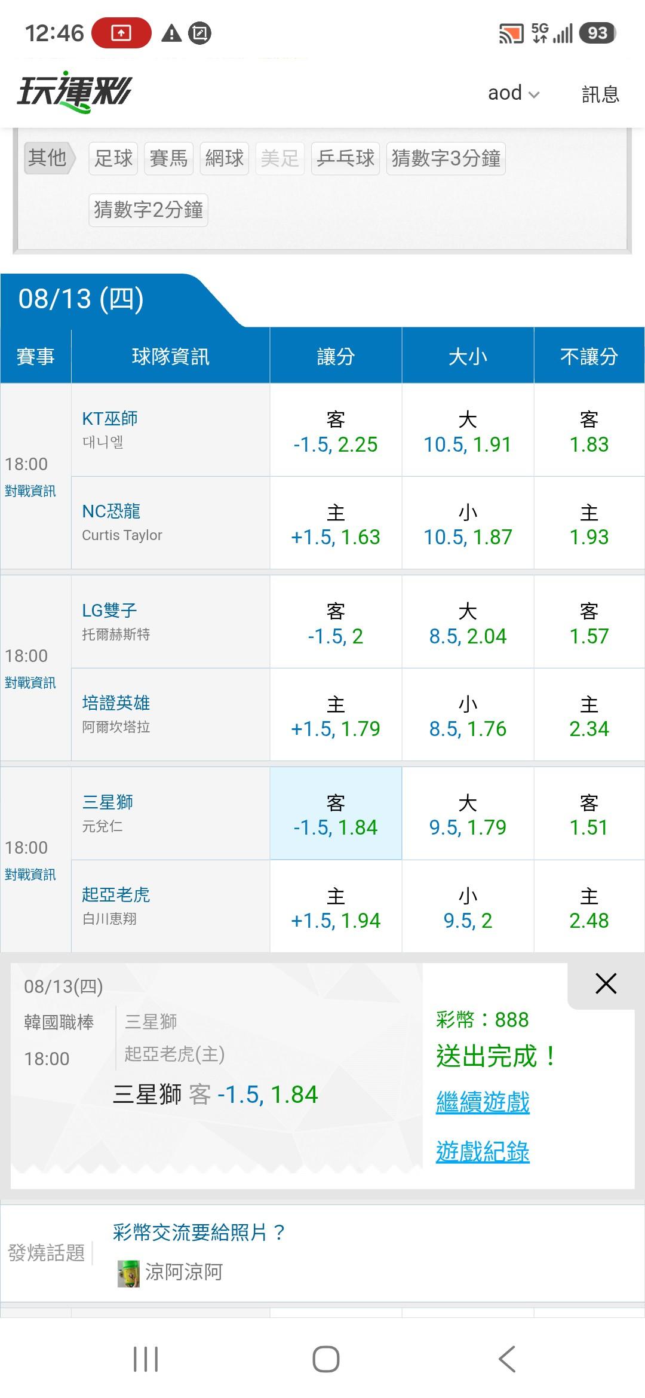Open the screen recording indicator
Image resolution: width=645 pixels, height=1398 pixels.
pos(121,33)
